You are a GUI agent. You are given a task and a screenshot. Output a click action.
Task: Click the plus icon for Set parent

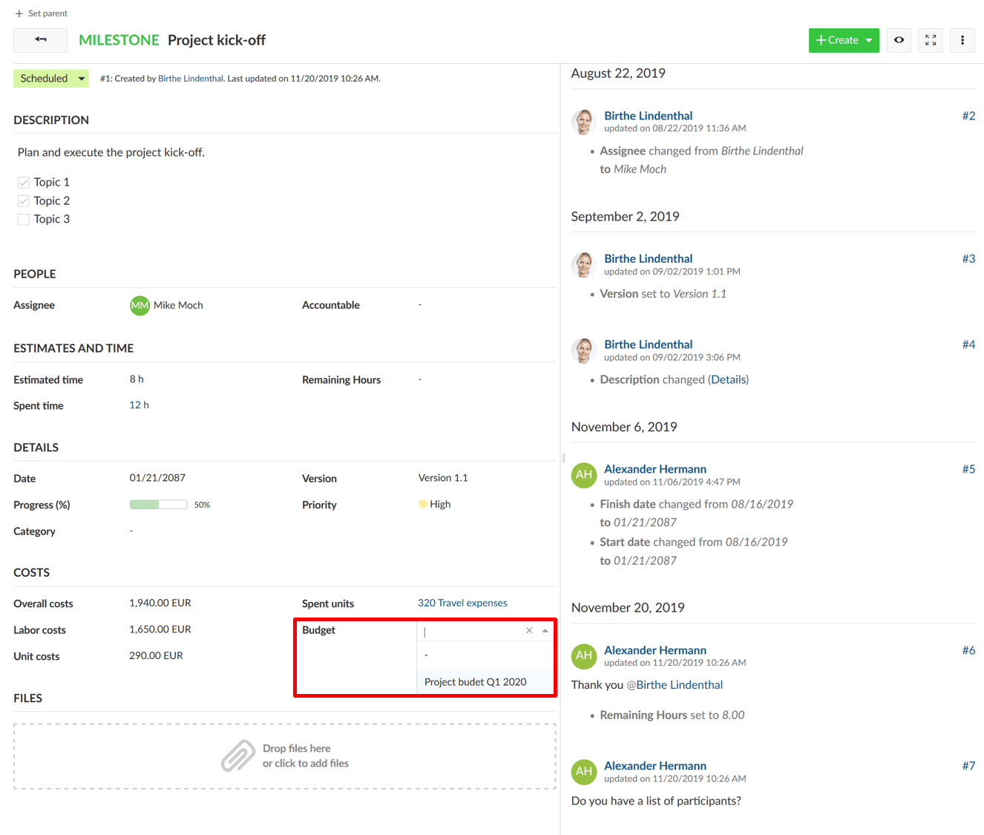coord(19,13)
